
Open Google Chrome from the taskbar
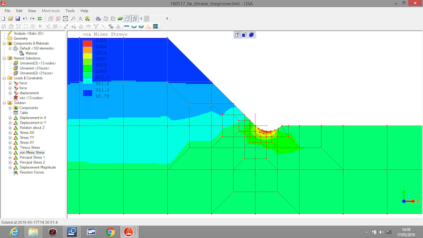coord(110,231)
